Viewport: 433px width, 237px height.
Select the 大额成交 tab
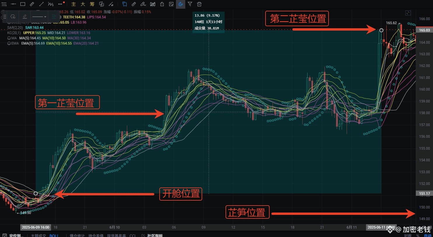point(39,236)
